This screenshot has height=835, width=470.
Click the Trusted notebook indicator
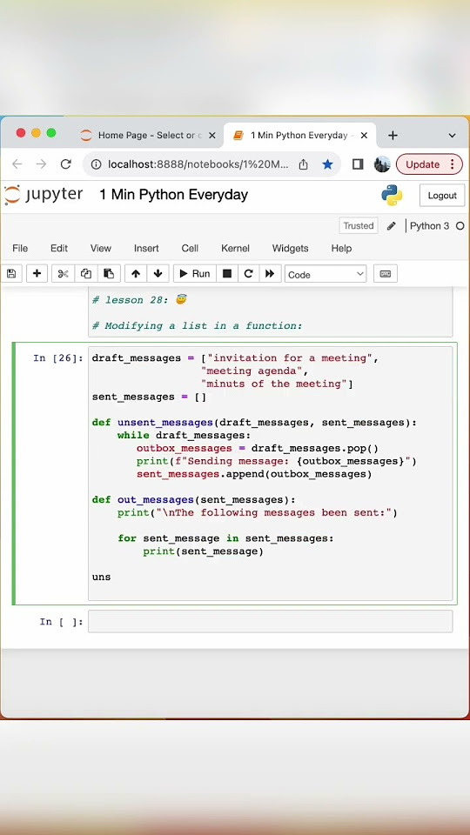pos(358,226)
